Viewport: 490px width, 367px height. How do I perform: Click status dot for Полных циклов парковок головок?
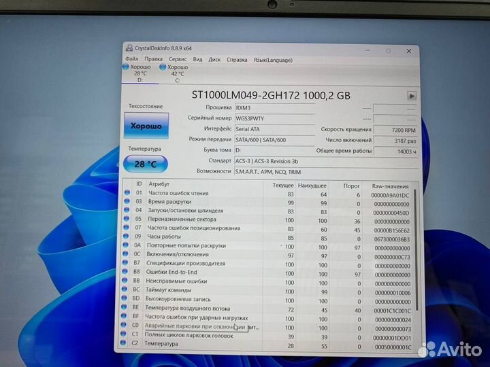pyautogui.click(x=123, y=334)
